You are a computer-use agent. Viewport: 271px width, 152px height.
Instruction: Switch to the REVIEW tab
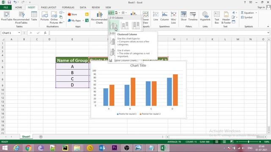[96, 8]
